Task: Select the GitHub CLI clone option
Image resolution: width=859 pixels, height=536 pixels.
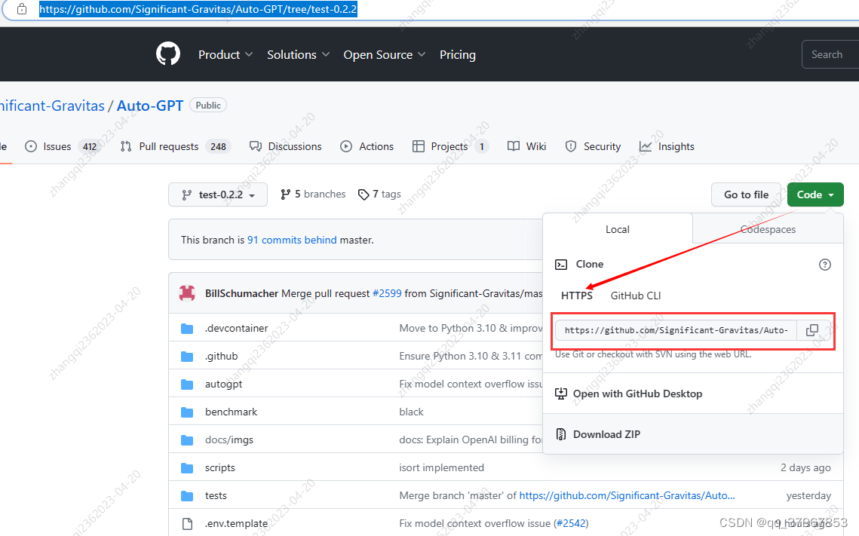Action: click(636, 296)
